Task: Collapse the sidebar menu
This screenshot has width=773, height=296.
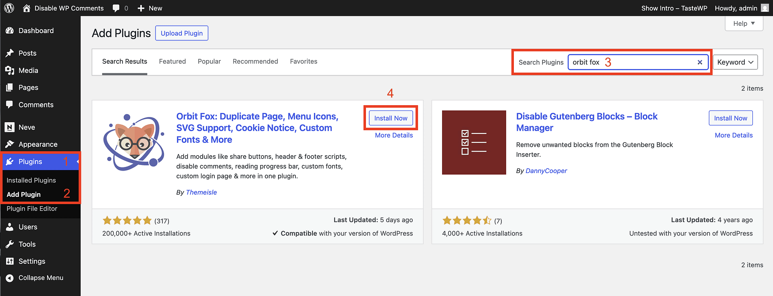Action: pos(40,278)
